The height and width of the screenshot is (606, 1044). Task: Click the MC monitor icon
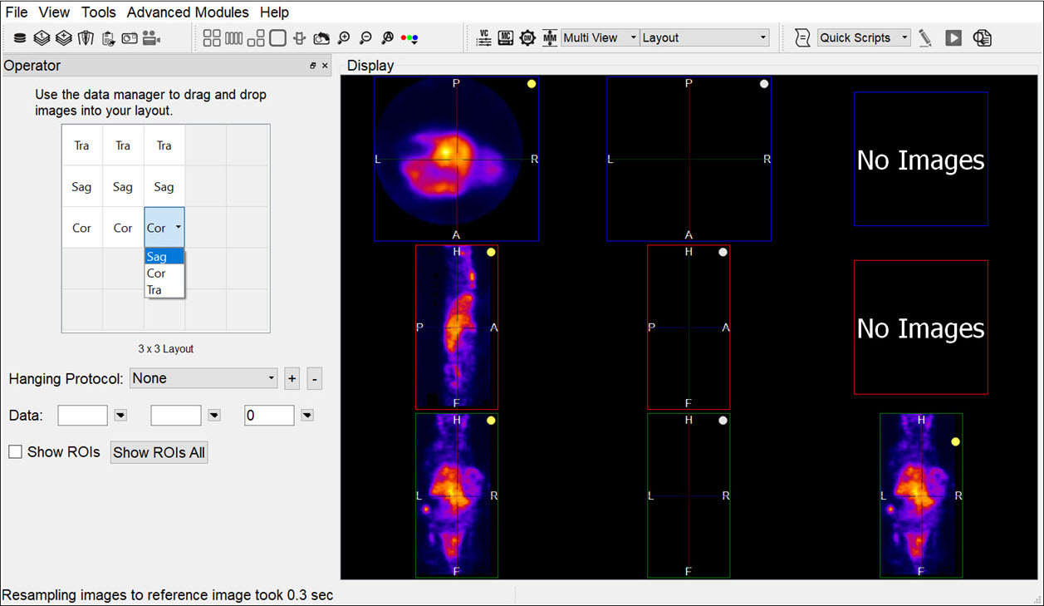(506, 38)
